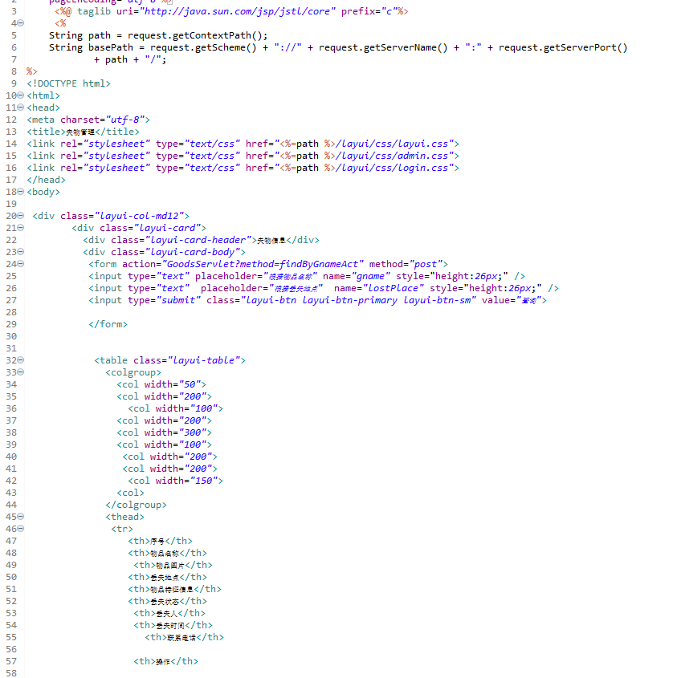Click the <th> element on line 47
The height and width of the screenshot is (678, 677).
pyautogui.click(x=160, y=541)
